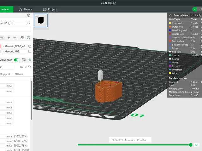This screenshot has height=151, width=202.
Task: Save process preset icon
Action: [x=21, y=67]
